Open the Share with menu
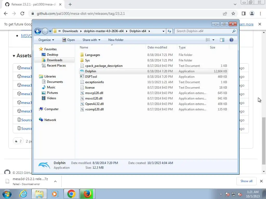 click(91, 40)
